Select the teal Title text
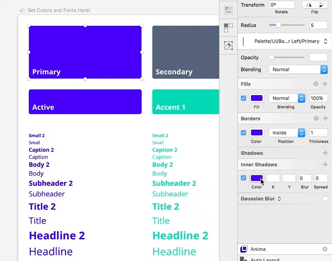Screen dimensions: 332x261 [161, 221]
